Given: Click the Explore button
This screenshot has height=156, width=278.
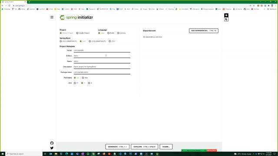Looking at the screenshot, I should pyautogui.click(x=145, y=146).
